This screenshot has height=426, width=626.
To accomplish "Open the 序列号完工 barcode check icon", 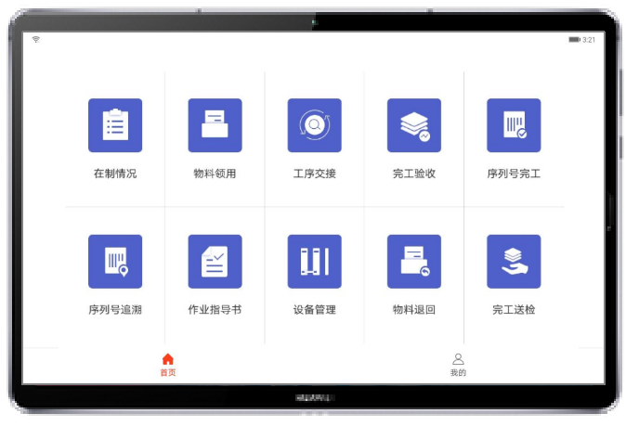I will click(x=514, y=125).
